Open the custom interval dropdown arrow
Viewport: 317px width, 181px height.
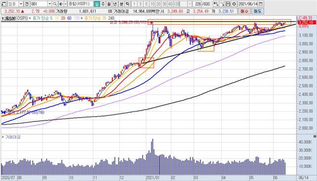click(189, 4)
